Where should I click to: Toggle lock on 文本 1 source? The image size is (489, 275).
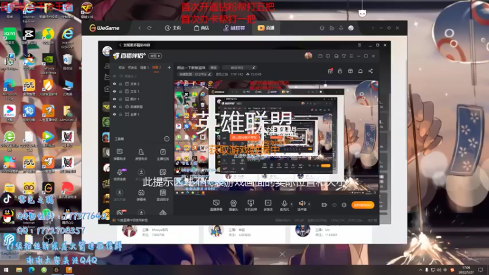[120, 91]
